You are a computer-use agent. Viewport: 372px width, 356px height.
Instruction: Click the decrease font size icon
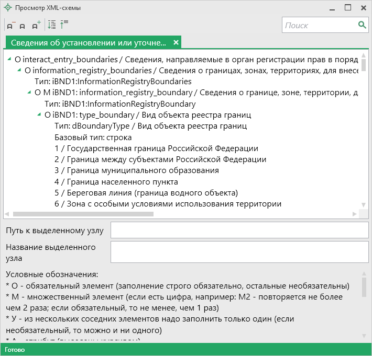[x=10, y=25]
